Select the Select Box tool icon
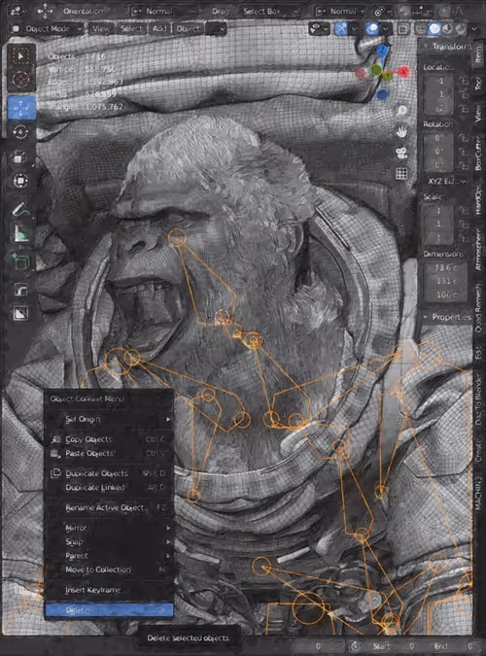This screenshot has width=486, height=656. click(x=20, y=55)
